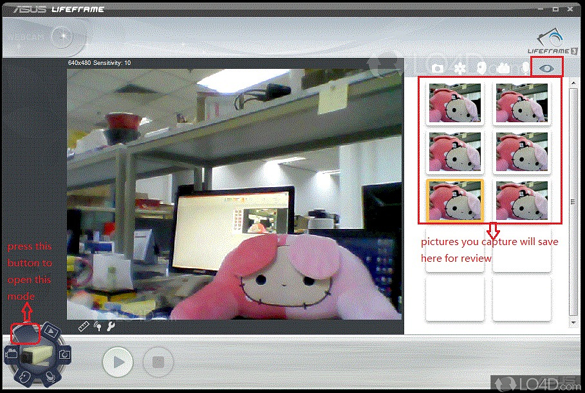This screenshot has height=393, width=585.
Task: Select Voice Recorder microphone mode on wheel
Action: pyautogui.click(x=51, y=377)
